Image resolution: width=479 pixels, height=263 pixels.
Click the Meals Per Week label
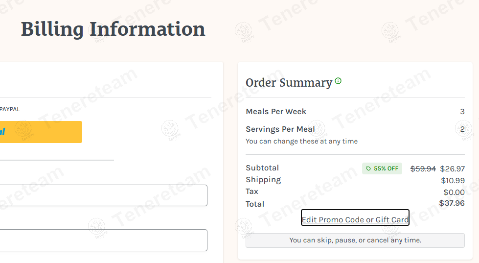[x=276, y=112]
